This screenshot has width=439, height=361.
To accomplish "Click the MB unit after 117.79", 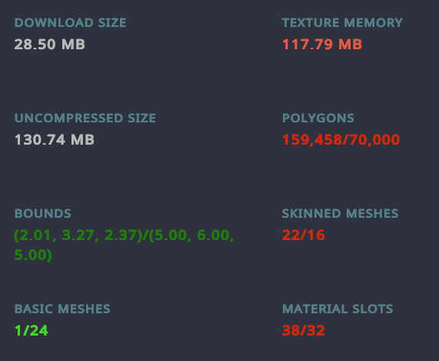I will click(x=351, y=45).
